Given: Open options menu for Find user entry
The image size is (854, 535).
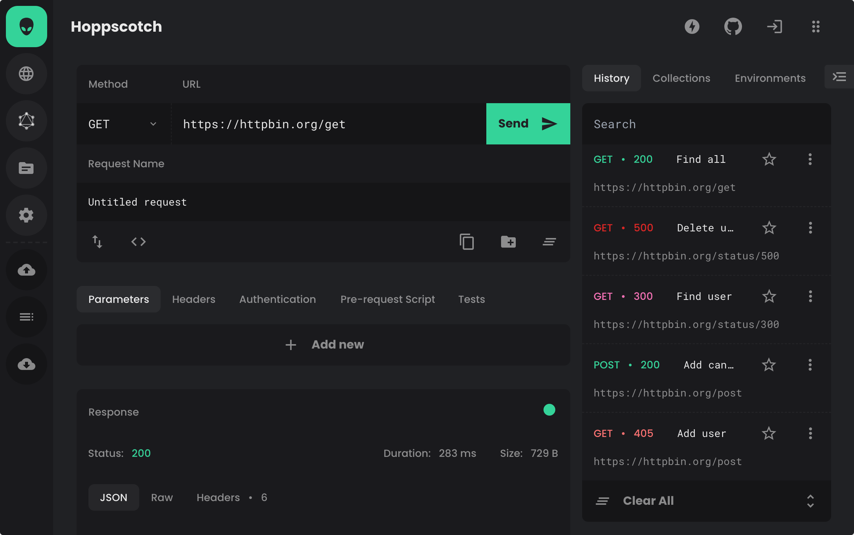Looking at the screenshot, I should pyautogui.click(x=810, y=296).
